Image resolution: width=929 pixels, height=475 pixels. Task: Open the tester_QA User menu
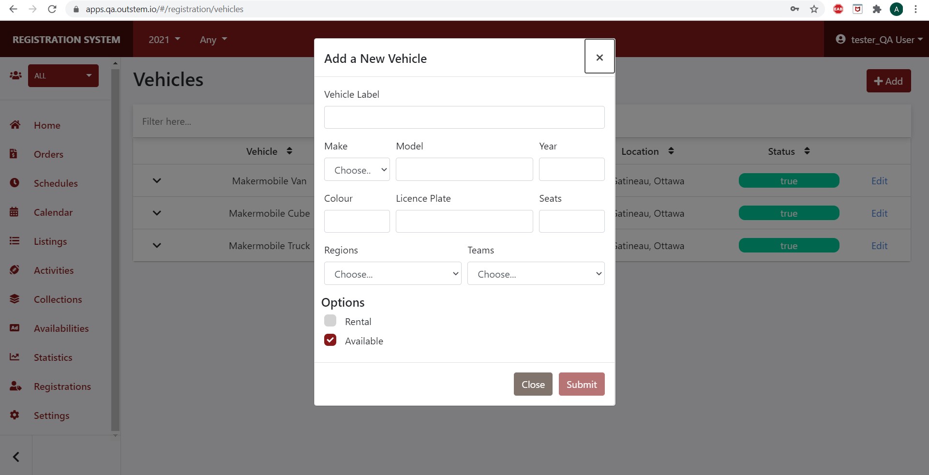pyautogui.click(x=879, y=40)
